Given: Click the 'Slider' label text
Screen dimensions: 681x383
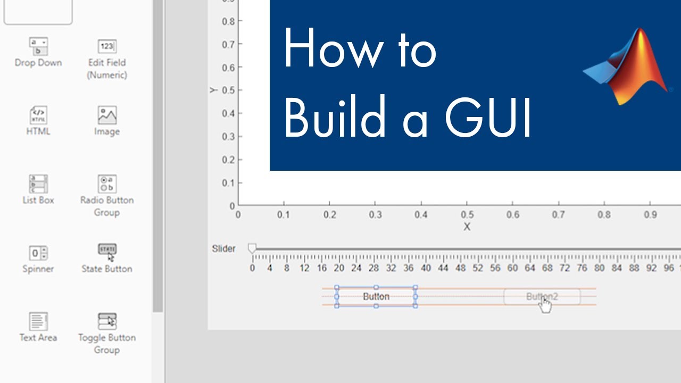Looking at the screenshot, I should pos(223,248).
